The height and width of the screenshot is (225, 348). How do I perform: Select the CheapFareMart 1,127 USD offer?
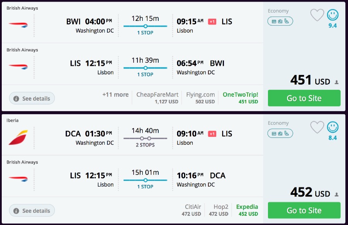[x=157, y=98]
